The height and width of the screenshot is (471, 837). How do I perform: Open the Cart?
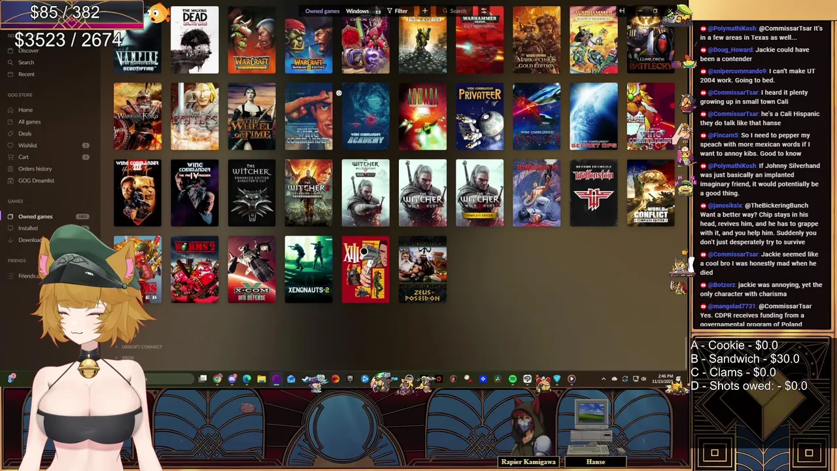pyautogui.click(x=24, y=157)
